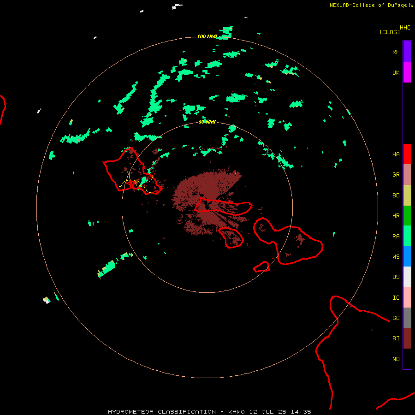Click the BI brown legend swatch

point(407,338)
